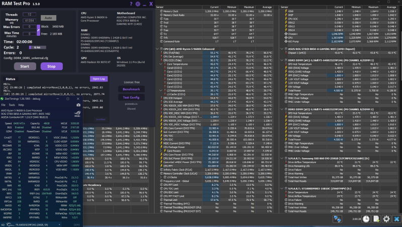Viewport: 402px width, 227px height.
Task: Open the File menu in ZenTimings
Action: click(x=4, y=105)
